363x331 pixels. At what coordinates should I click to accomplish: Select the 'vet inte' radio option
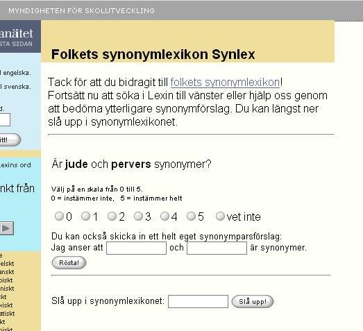(220, 217)
